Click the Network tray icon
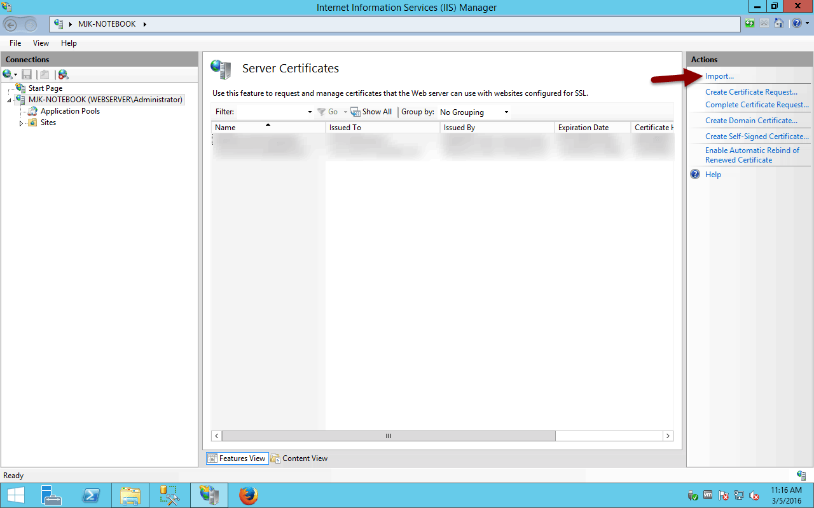 (x=739, y=495)
